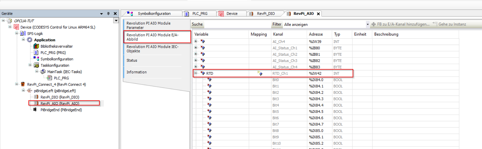Click the RTD mapping icon in Mapping column
The width and height of the screenshot is (482, 149).
tap(259, 73)
